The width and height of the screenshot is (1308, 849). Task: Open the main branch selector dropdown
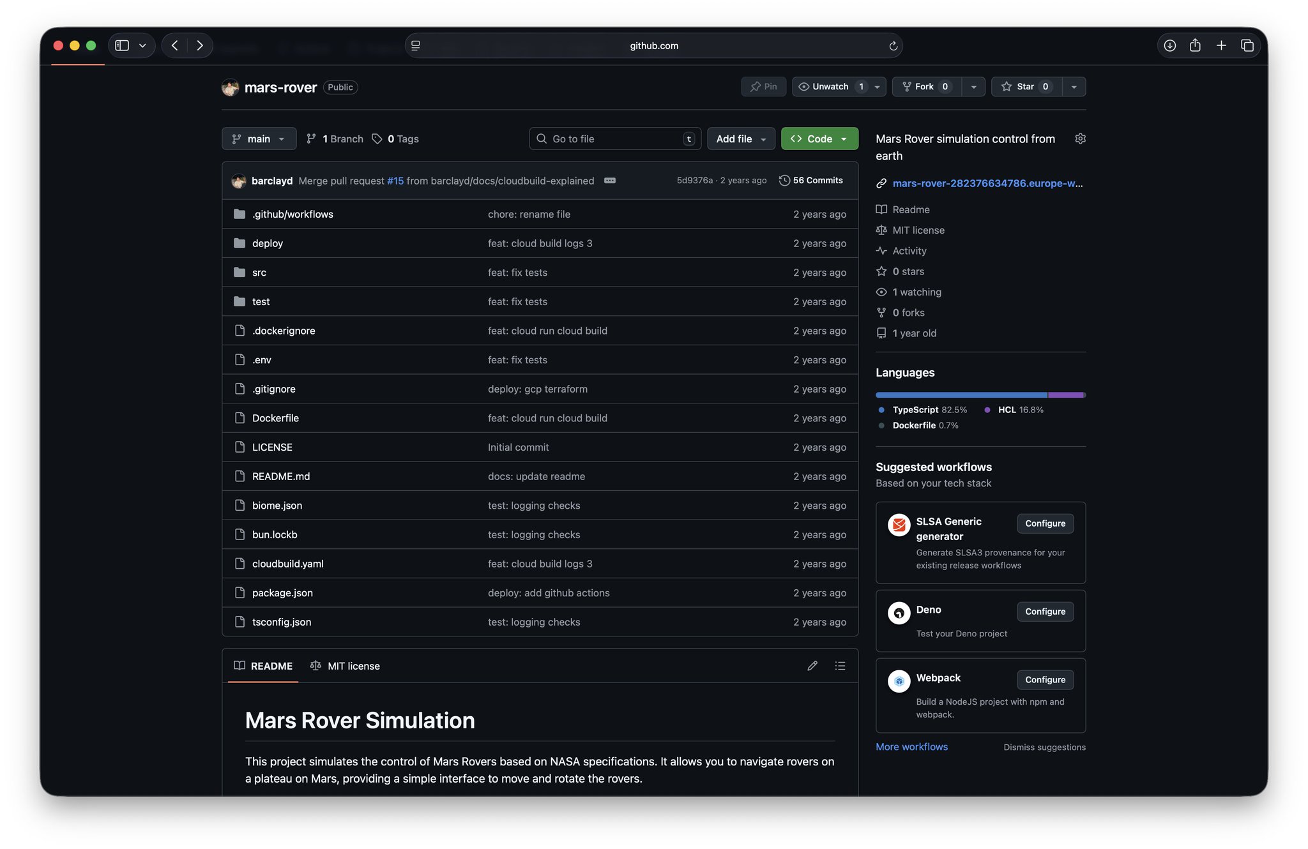259,139
